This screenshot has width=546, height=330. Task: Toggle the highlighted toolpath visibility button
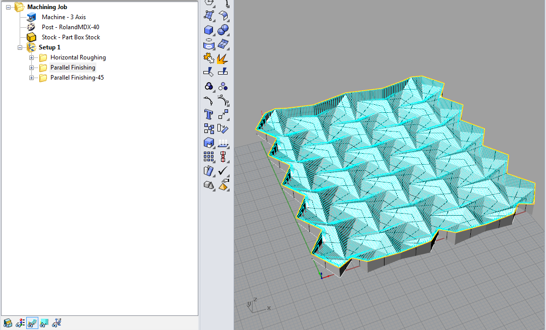[x=32, y=323]
